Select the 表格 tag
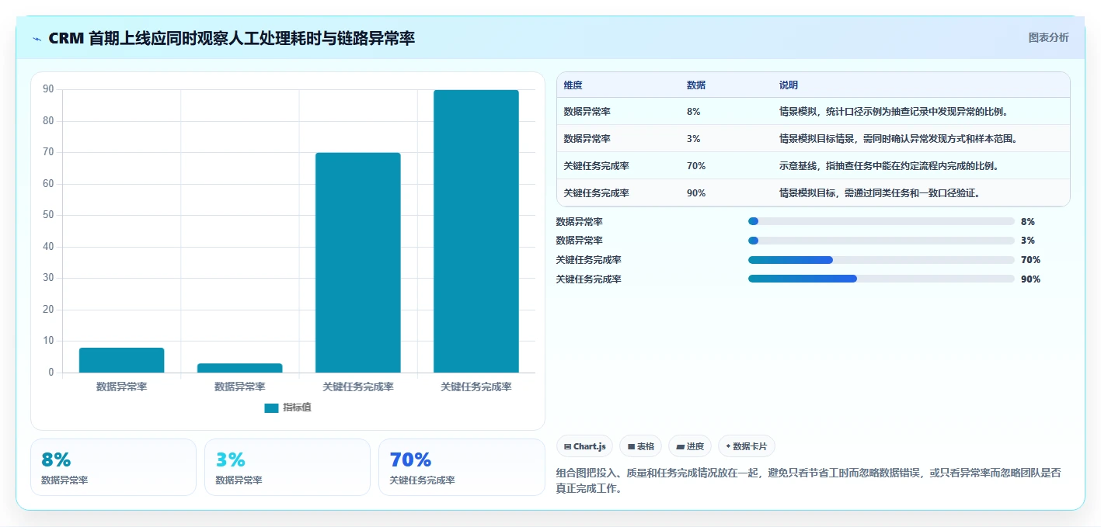1101x527 pixels. 640,446
